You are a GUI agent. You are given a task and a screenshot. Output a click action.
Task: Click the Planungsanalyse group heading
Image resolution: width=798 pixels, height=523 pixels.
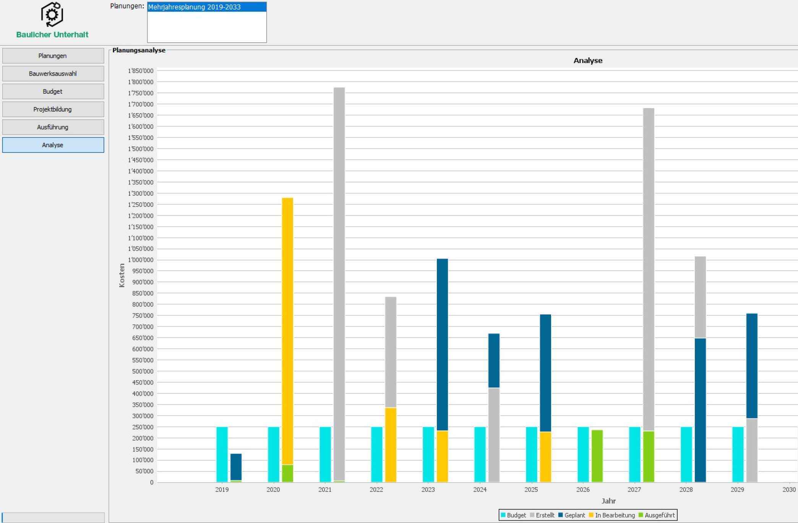(x=139, y=50)
